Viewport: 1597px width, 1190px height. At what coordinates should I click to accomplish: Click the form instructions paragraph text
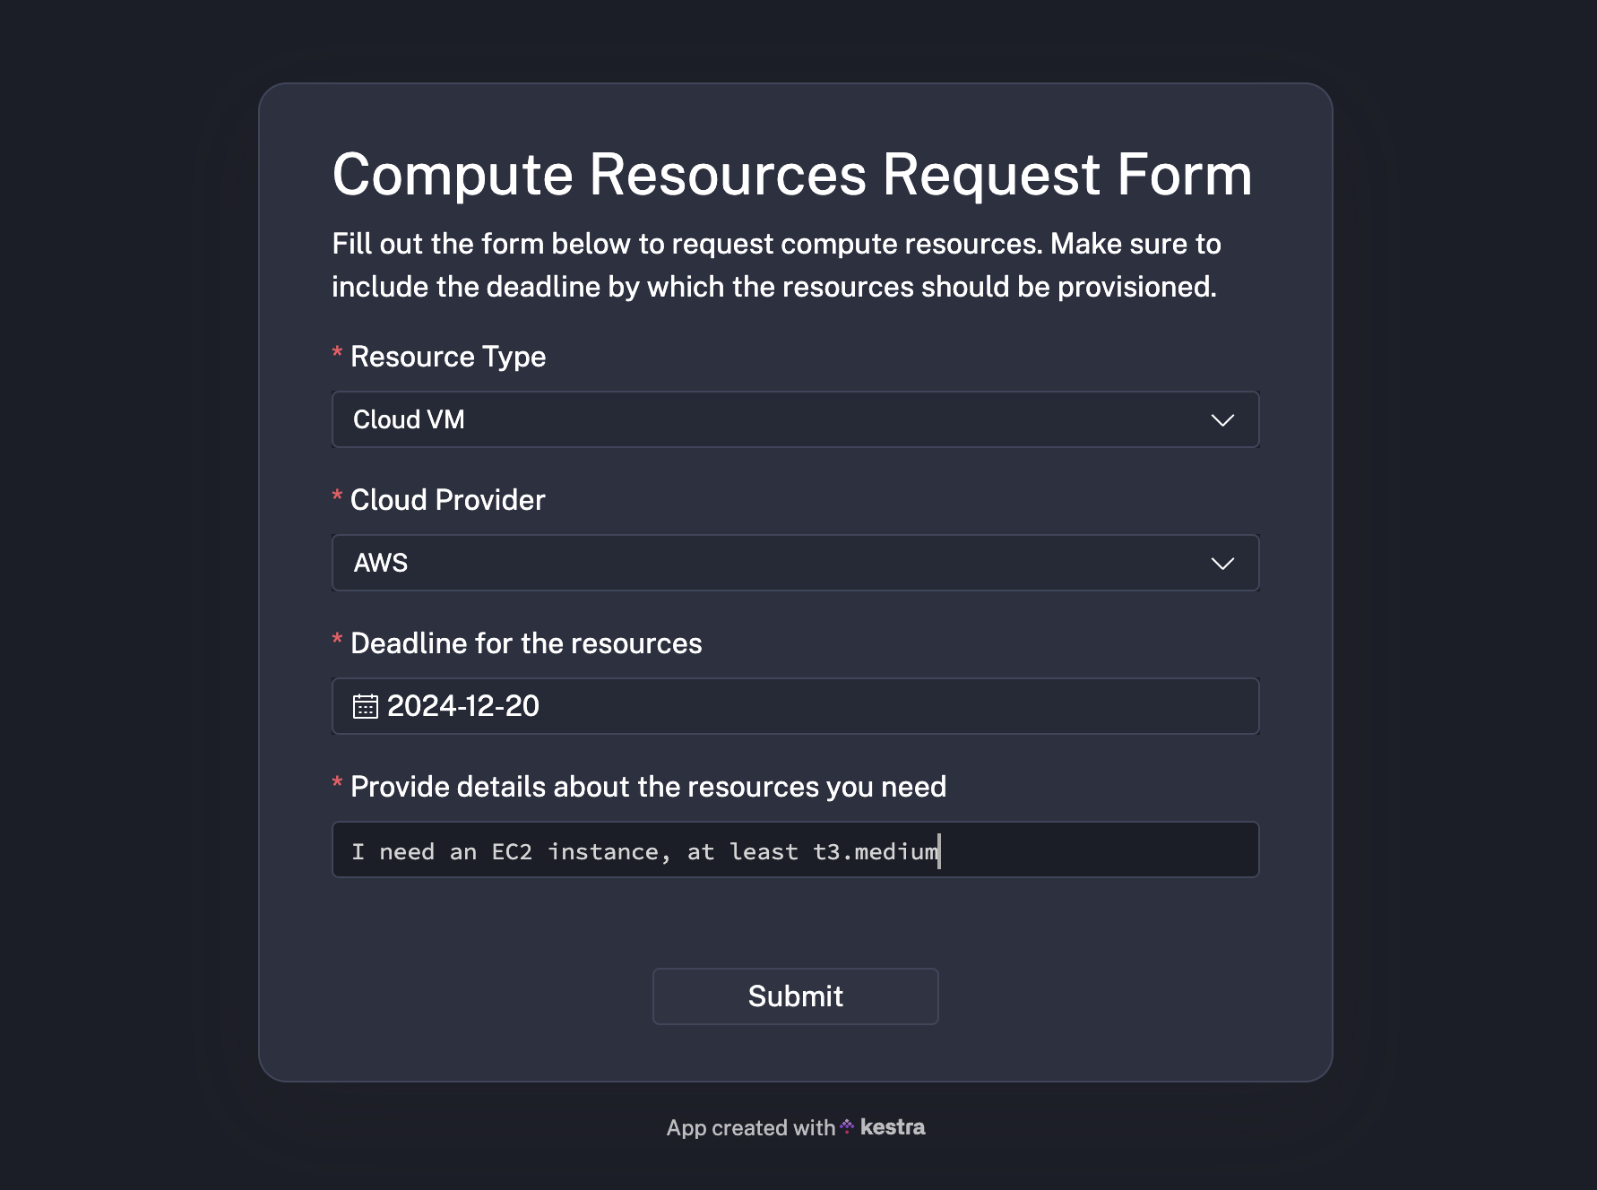776,265
